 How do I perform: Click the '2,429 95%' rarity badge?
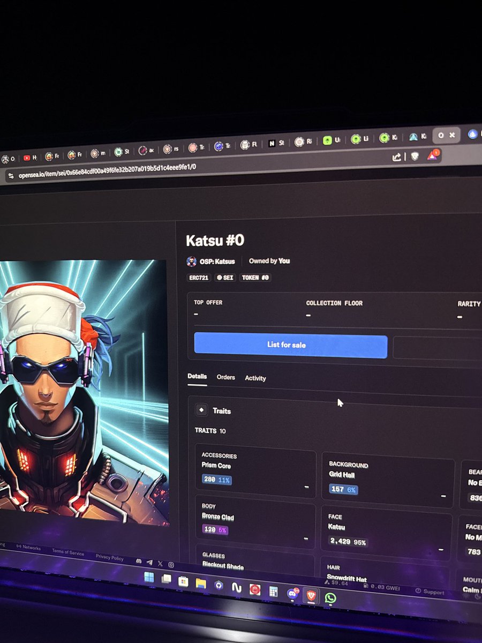(348, 542)
